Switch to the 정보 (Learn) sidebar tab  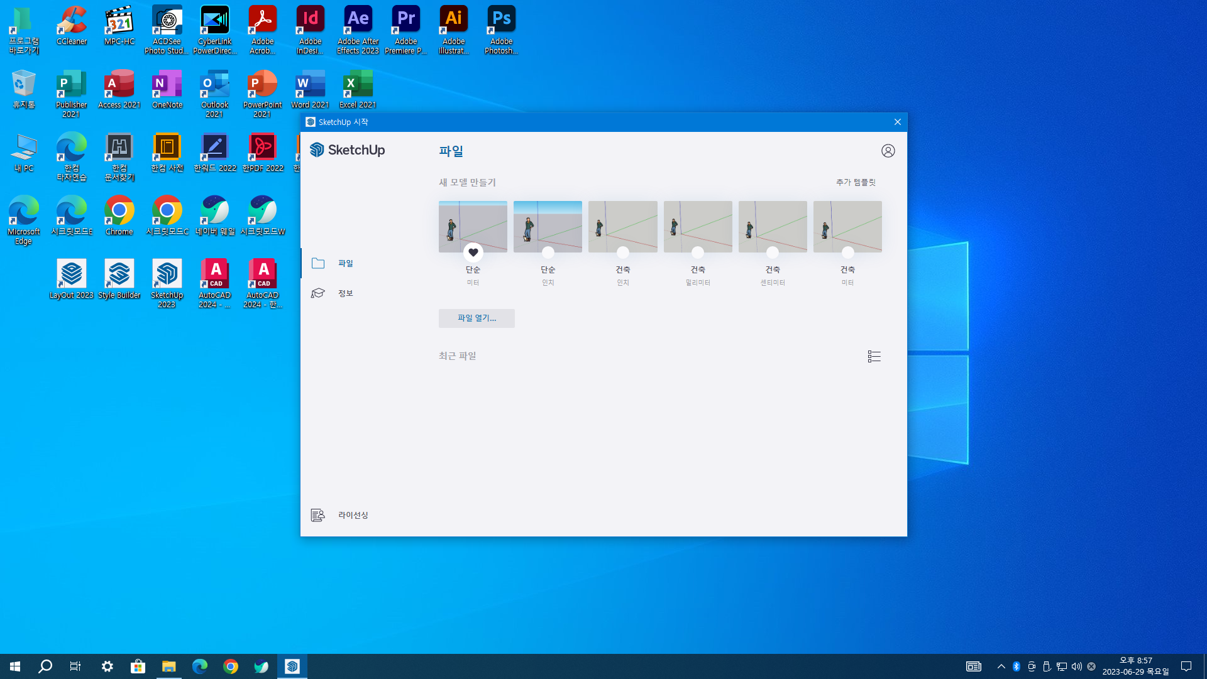[345, 293]
